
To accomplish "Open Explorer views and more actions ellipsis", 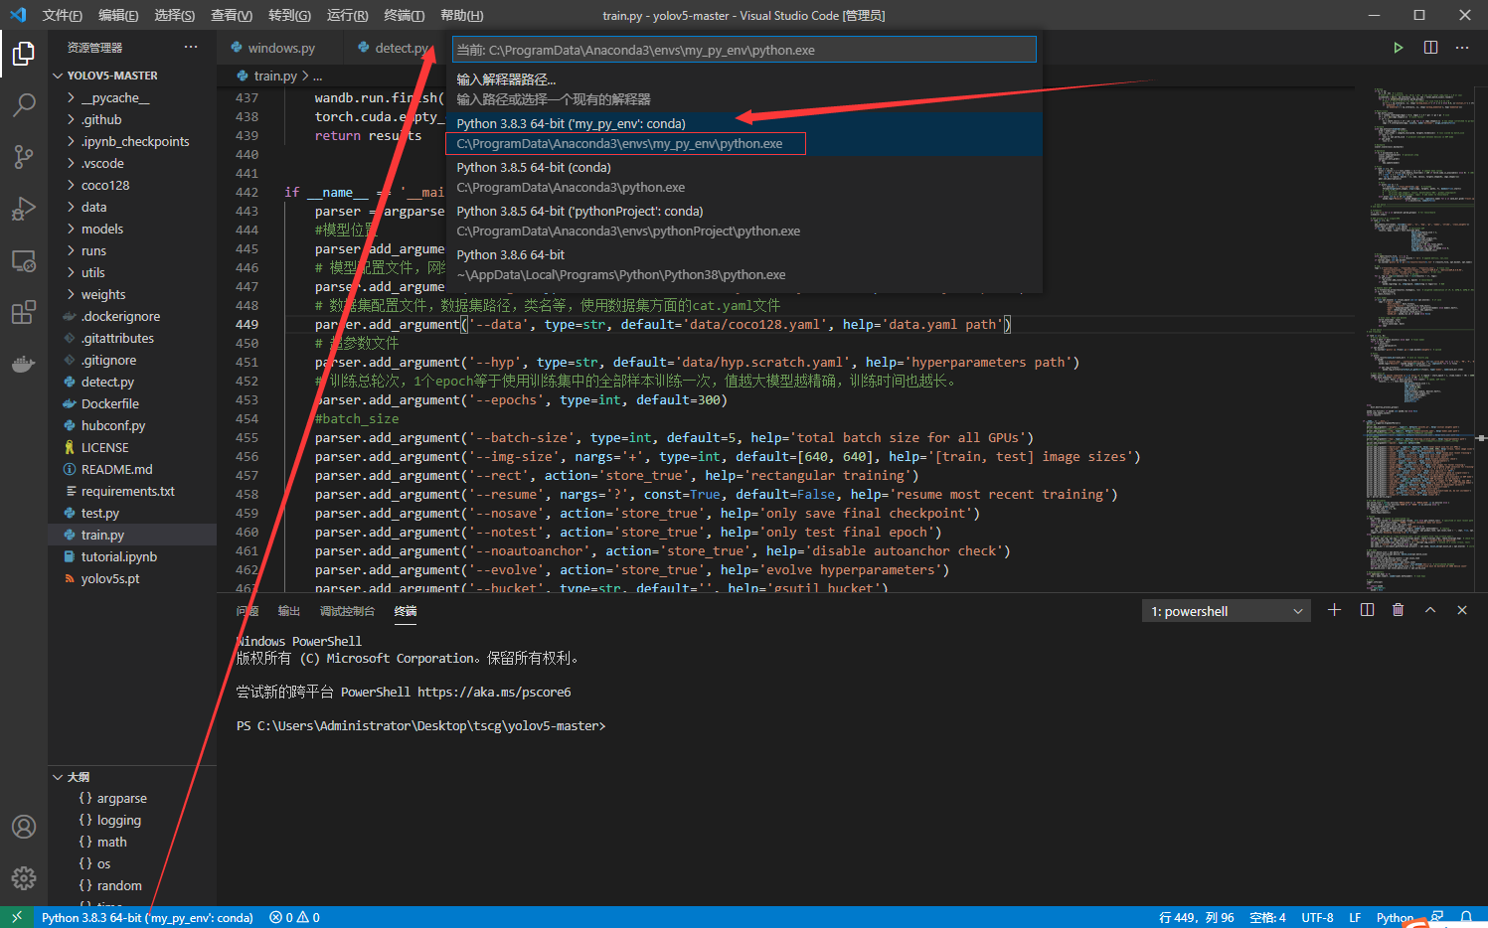I will pos(191,48).
